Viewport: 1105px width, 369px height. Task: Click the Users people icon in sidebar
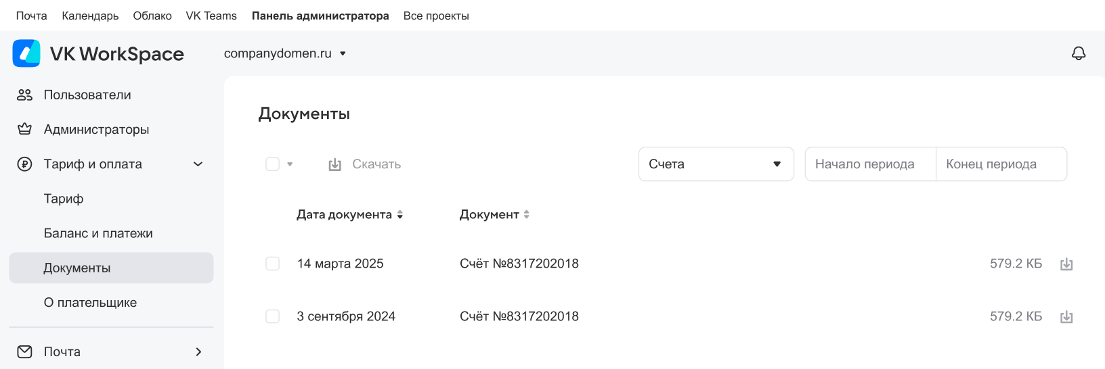click(x=24, y=95)
